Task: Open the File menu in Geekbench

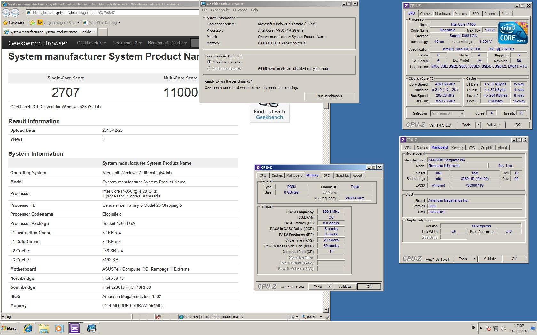Action: coord(205,10)
